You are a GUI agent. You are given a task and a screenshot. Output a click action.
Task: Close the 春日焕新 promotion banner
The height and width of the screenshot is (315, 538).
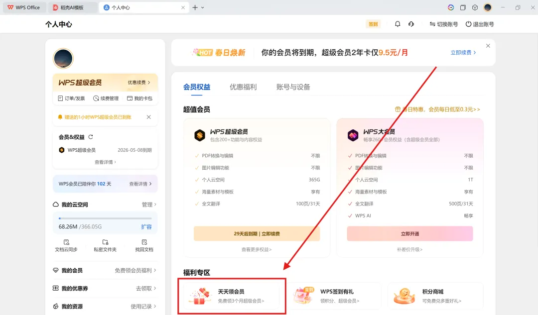[488, 46]
